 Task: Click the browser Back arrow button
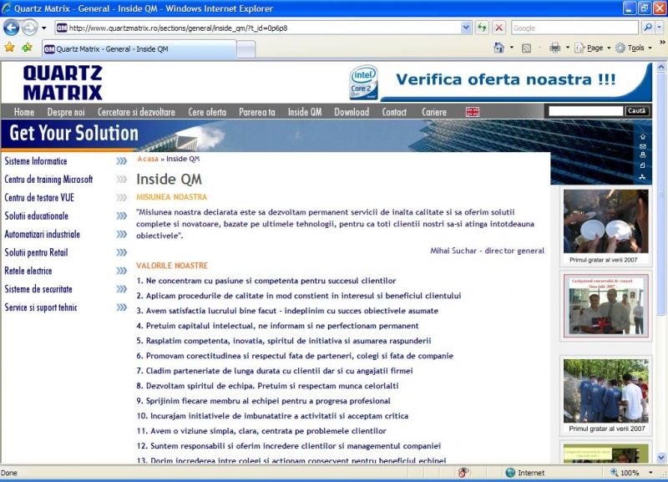pos(11,28)
